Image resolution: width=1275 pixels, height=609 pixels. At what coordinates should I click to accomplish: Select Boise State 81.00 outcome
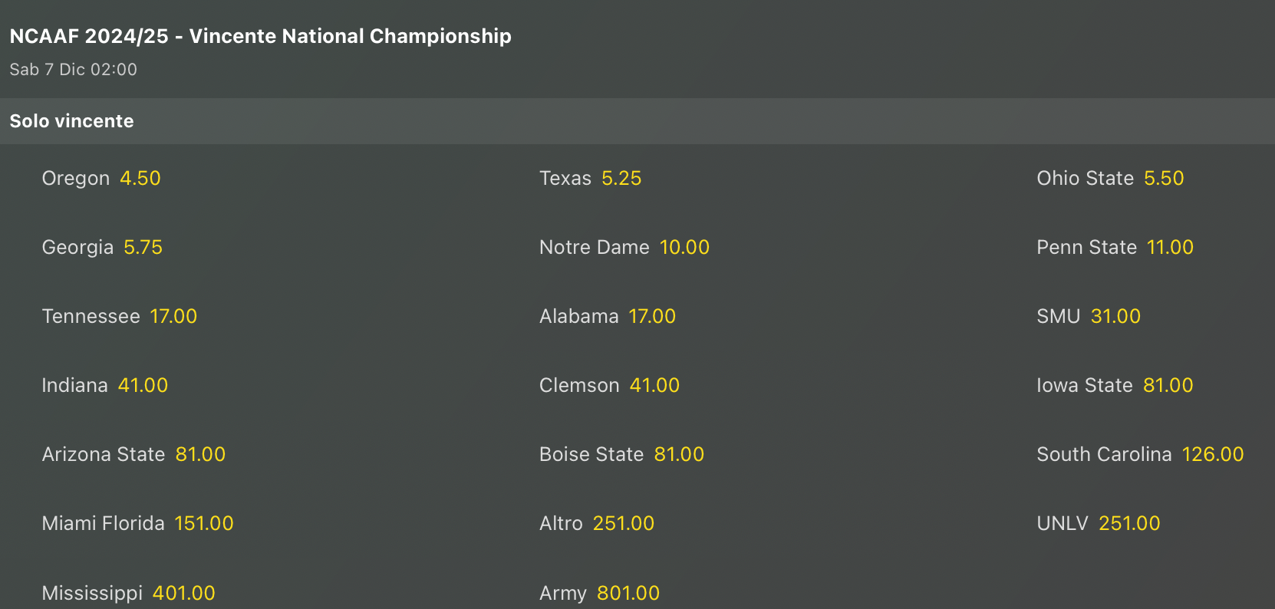621,455
